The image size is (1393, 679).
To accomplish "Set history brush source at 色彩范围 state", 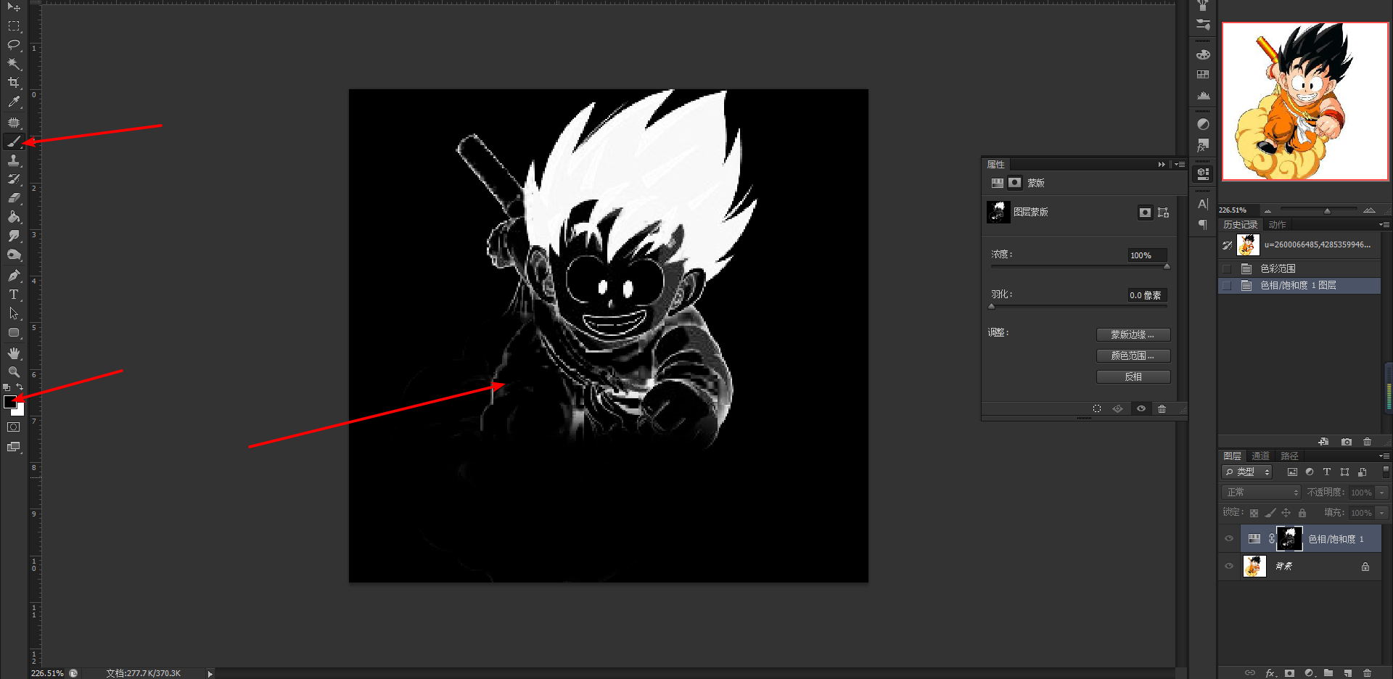I will tap(1227, 269).
